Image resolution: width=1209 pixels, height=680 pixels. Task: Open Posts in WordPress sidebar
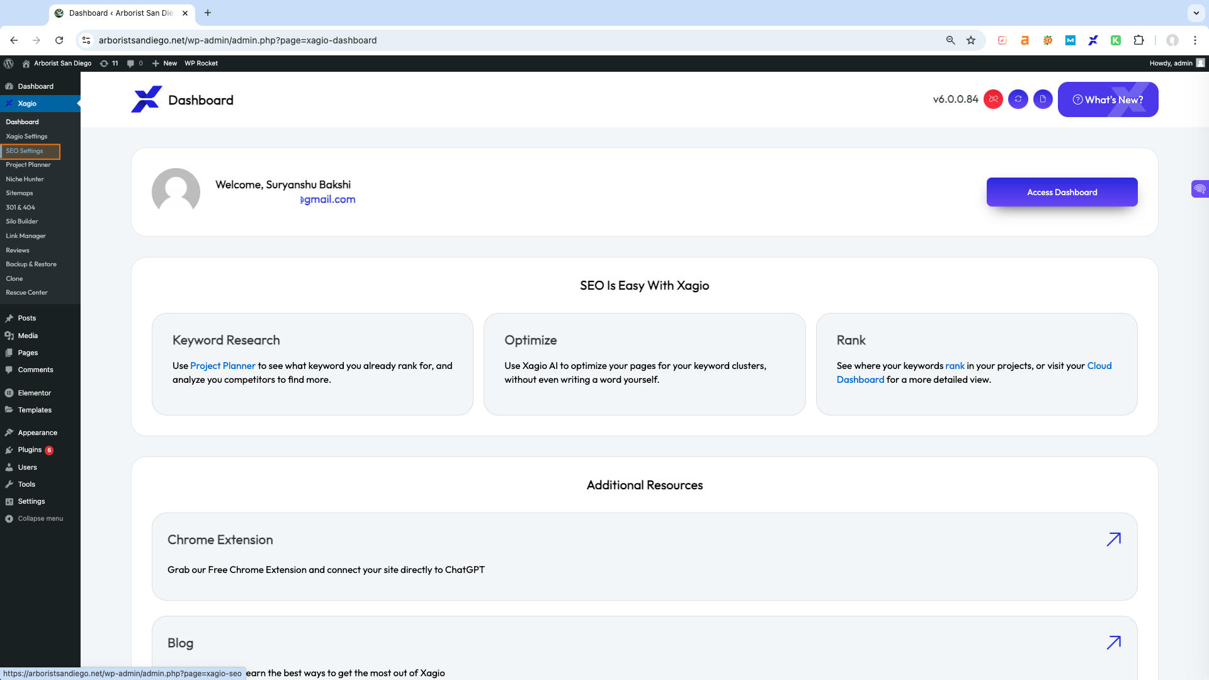pyautogui.click(x=27, y=318)
